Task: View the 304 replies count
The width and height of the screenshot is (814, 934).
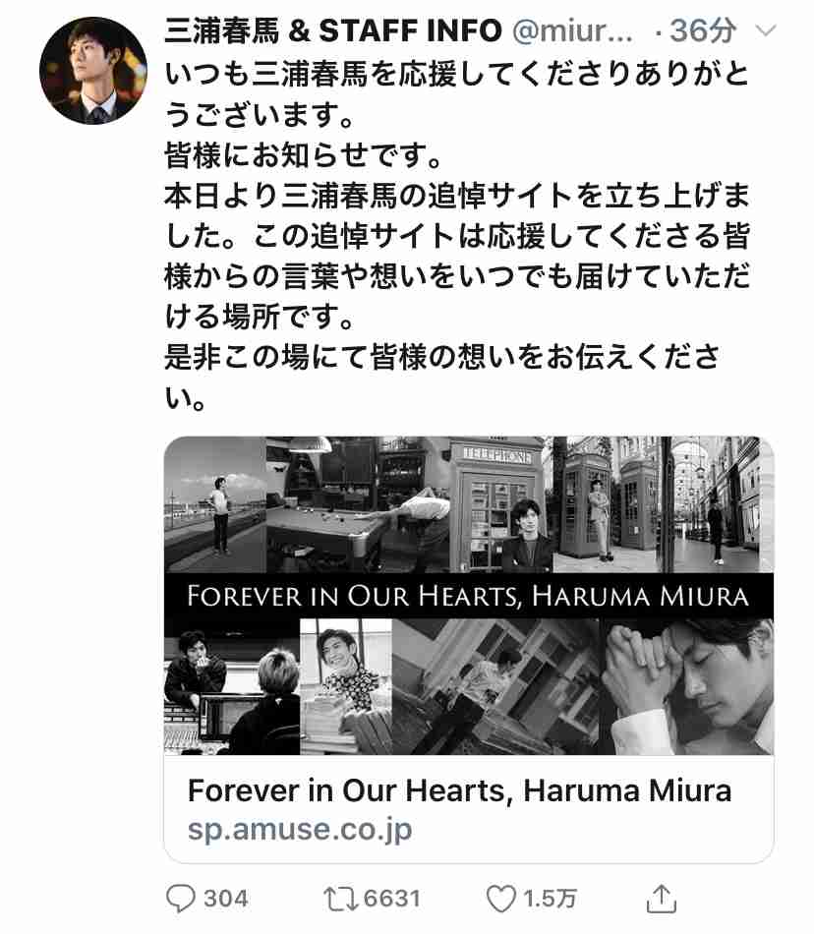Action: click(x=226, y=899)
